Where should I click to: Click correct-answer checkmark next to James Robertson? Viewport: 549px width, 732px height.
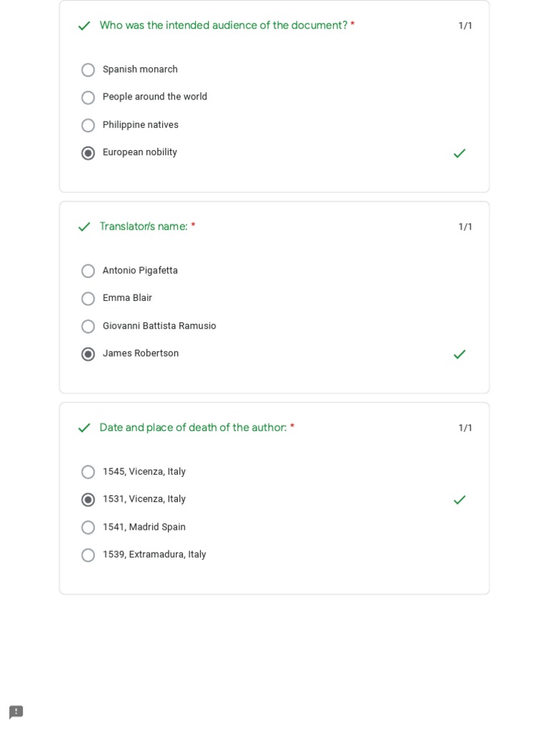click(x=459, y=354)
